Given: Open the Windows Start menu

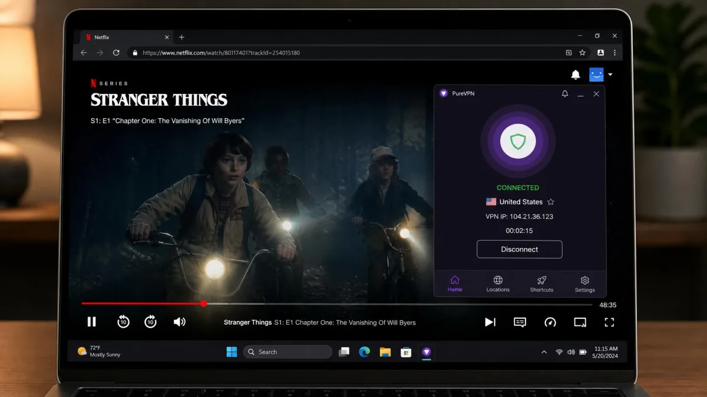Looking at the screenshot, I should 232,352.
